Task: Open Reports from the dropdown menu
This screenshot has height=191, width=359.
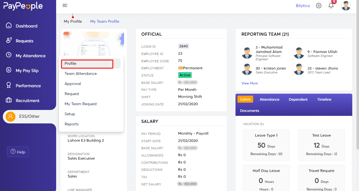Action: tap(72, 124)
